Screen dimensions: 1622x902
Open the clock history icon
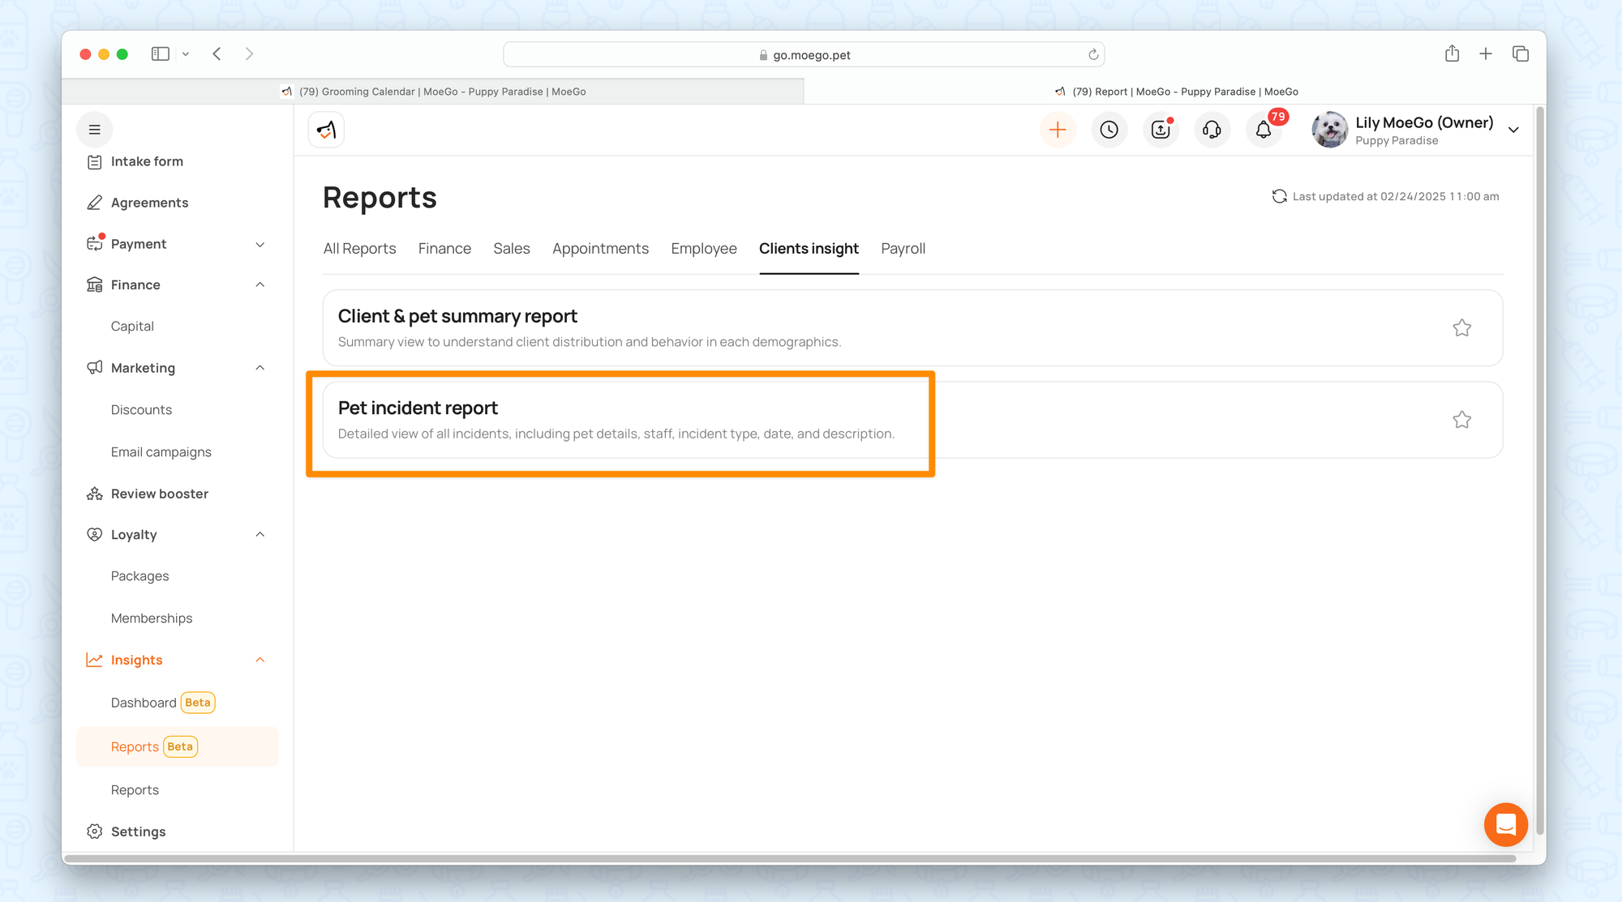(x=1109, y=130)
